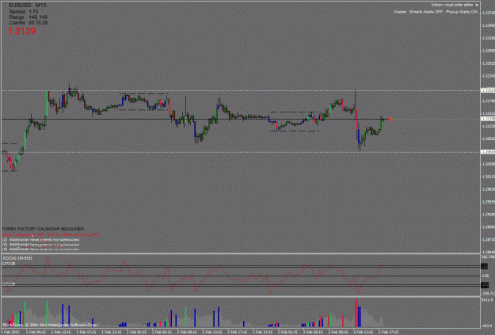
Task: Click the 3 Feb 13:15 time label
Action: [364, 332]
